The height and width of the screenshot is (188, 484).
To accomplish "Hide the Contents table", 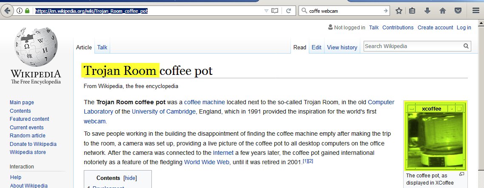I will click(x=130, y=178).
